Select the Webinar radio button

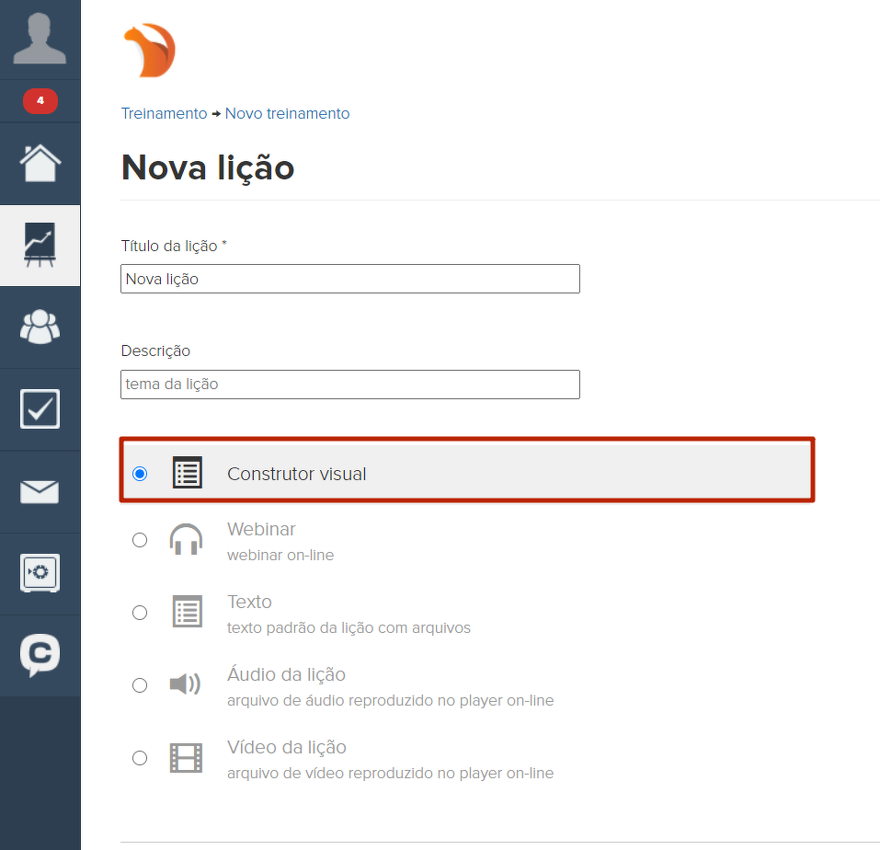click(140, 540)
